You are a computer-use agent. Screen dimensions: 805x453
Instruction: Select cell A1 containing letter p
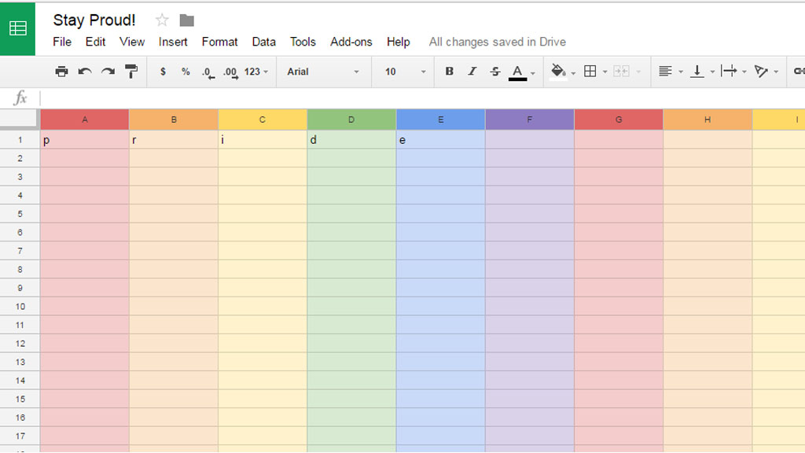coord(84,139)
